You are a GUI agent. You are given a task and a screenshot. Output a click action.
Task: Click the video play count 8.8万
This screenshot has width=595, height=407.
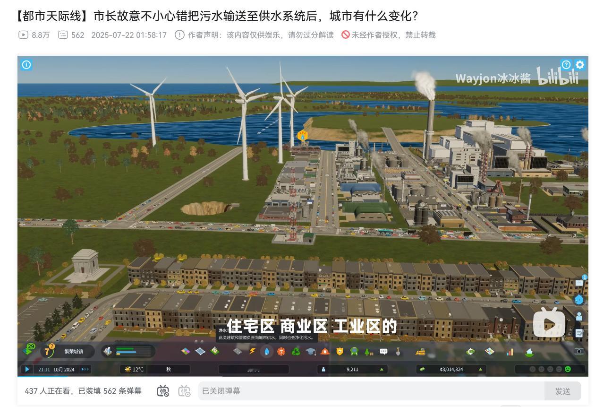pos(34,35)
